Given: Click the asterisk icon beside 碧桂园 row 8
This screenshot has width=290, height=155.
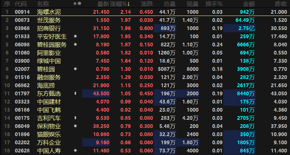Looking at the screenshot, I should (x=75, y=69).
